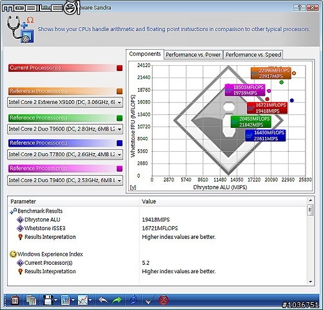Click the orange data point on chart
Viewport: 323px width, 310px height.
tap(294, 73)
